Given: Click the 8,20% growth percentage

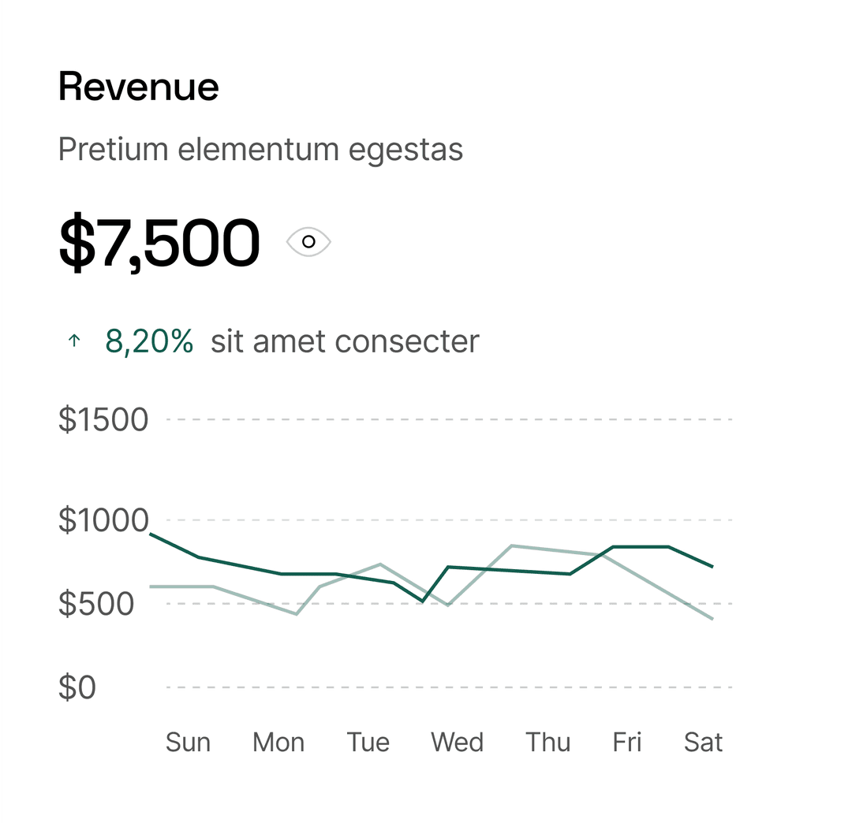Looking at the screenshot, I should point(149,341).
